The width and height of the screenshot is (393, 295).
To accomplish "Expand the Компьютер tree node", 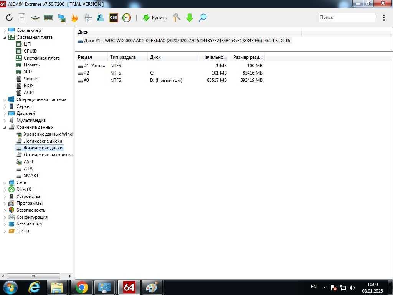I will pos(5,31).
